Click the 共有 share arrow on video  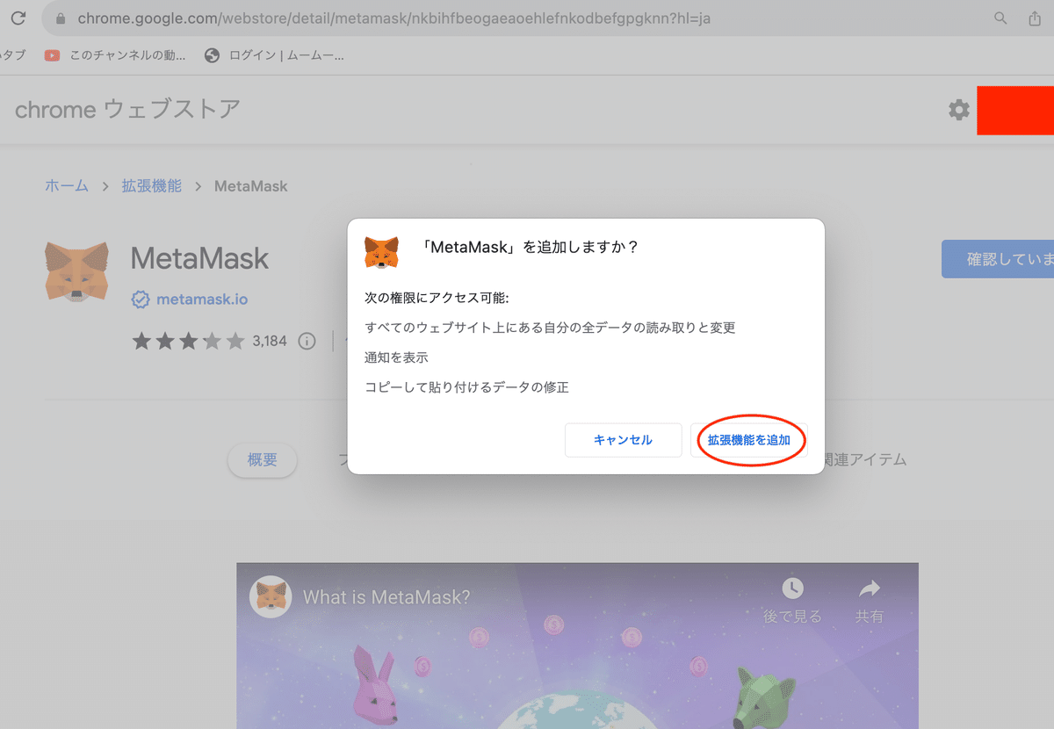tap(870, 588)
